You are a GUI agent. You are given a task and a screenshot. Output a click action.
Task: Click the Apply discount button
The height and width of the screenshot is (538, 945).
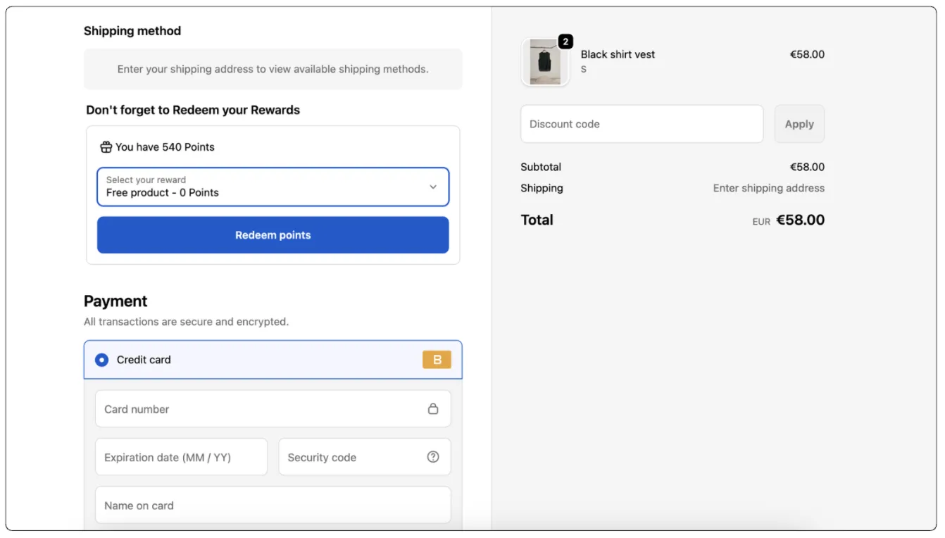799,124
